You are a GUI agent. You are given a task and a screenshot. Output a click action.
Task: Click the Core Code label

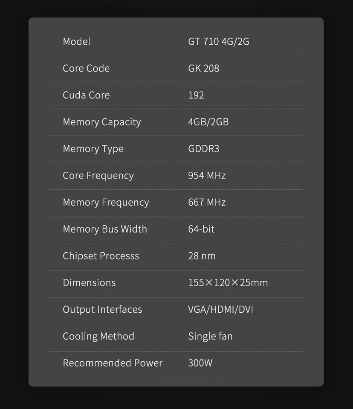[x=86, y=69]
